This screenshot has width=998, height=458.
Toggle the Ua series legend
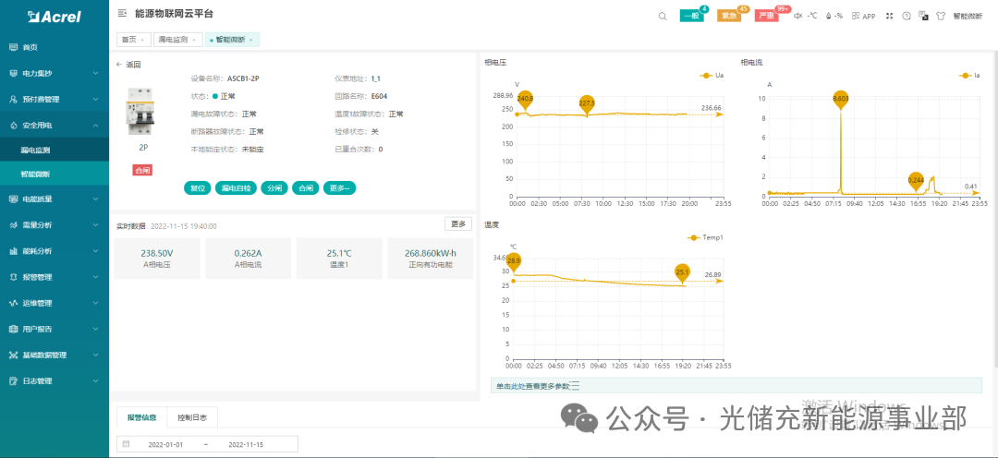(x=712, y=75)
